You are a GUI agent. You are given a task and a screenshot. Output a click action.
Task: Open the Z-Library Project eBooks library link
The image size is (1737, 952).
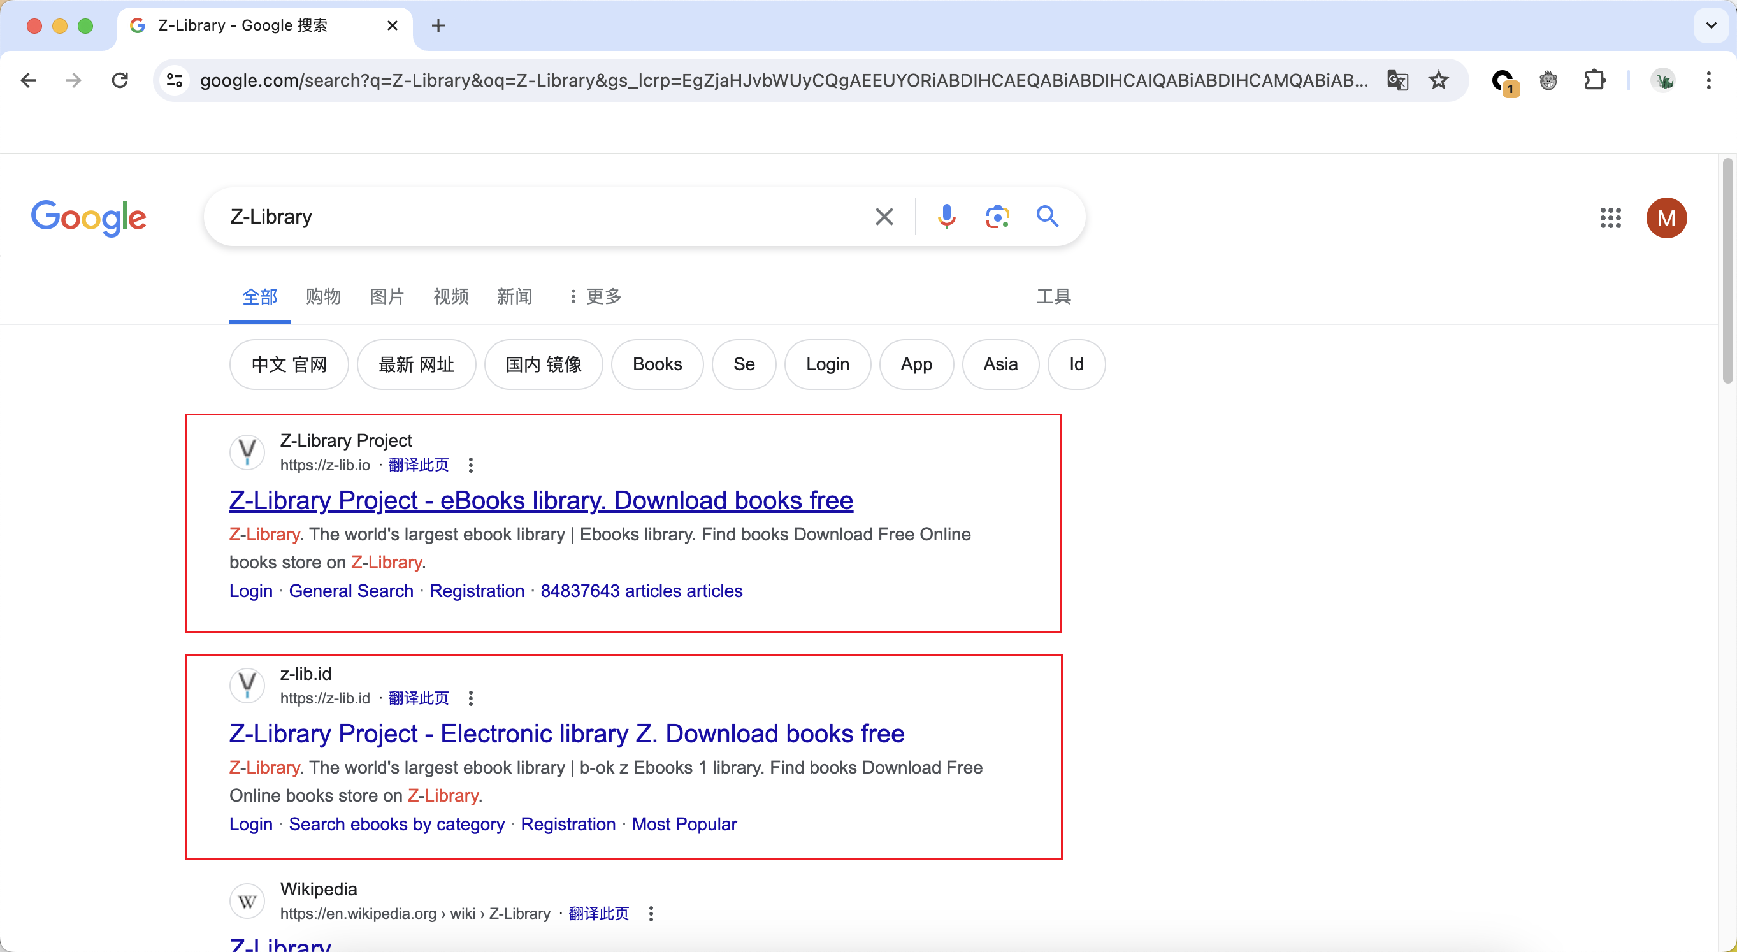click(x=540, y=500)
